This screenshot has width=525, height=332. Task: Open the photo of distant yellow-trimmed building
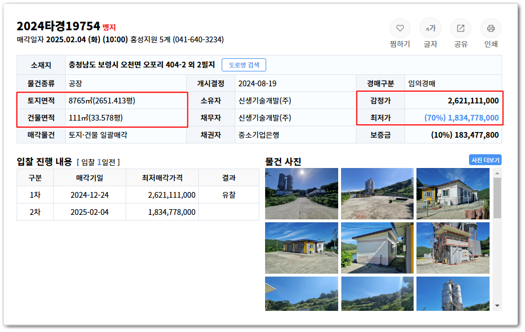click(x=302, y=248)
